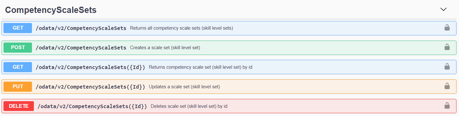Click 'Updates a scale set' description text
Image resolution: width=459 pixels, height=116 pixels.
(x=184, y=87)
